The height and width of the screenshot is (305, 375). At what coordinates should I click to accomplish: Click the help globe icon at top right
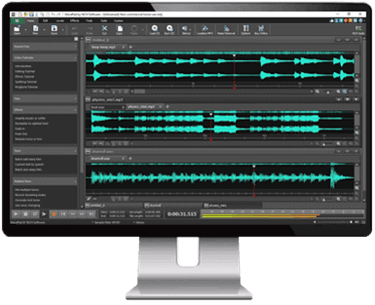360,21
